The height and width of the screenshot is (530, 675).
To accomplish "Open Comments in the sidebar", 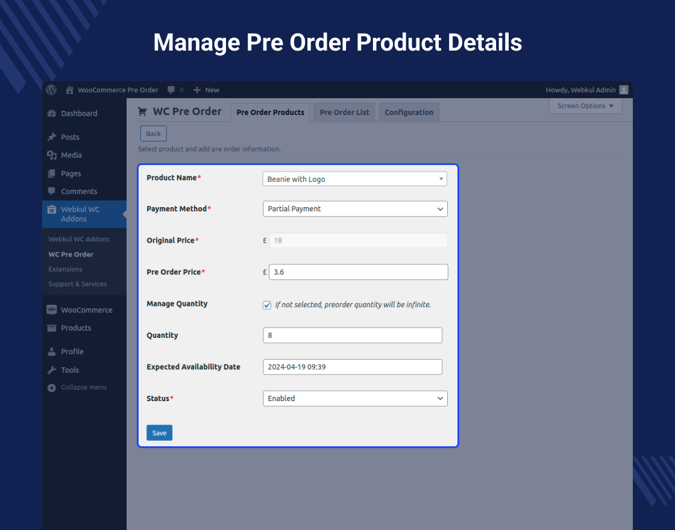I will point(79,192).
